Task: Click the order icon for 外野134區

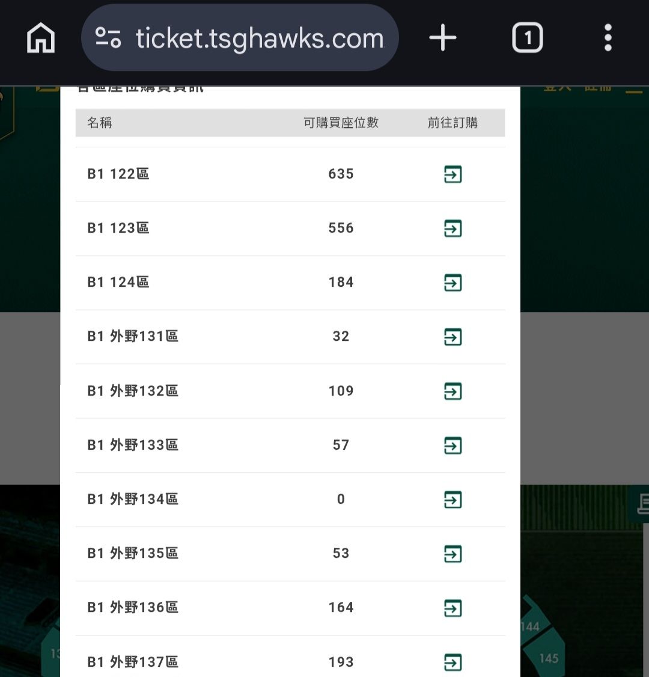Action: 452,500
